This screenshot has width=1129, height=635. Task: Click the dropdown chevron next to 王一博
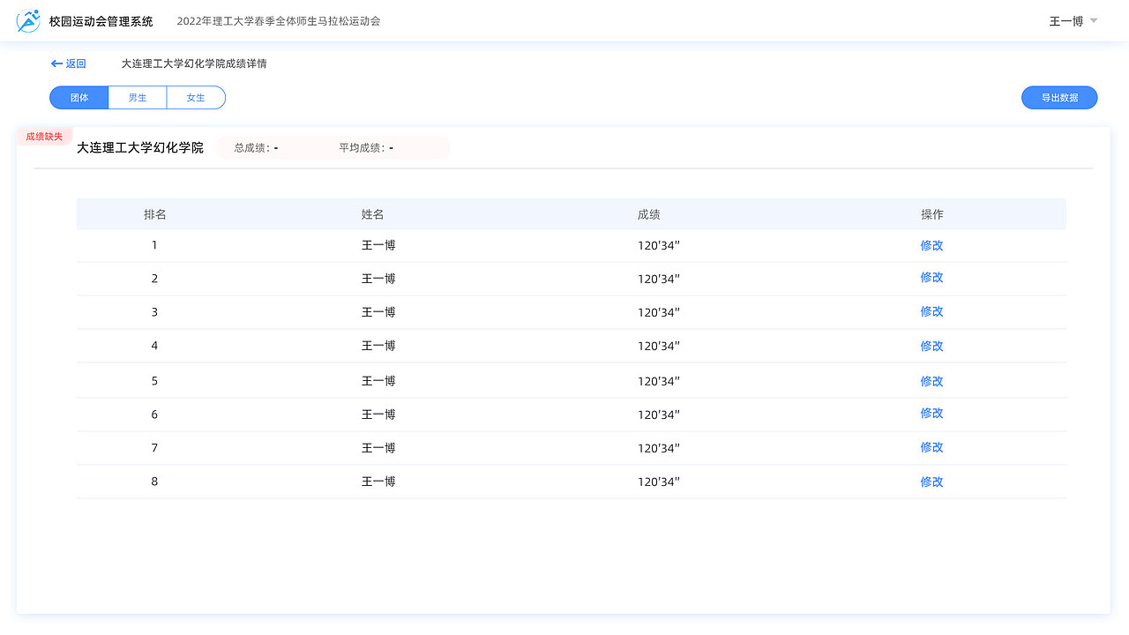tap(1093, 20)
